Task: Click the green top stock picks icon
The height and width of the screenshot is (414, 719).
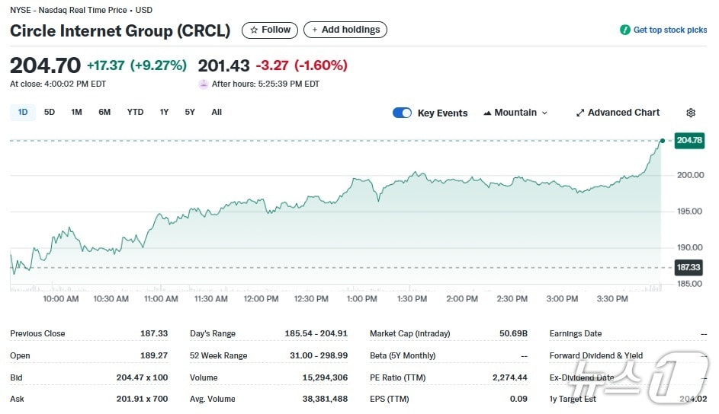Action: 624,30
